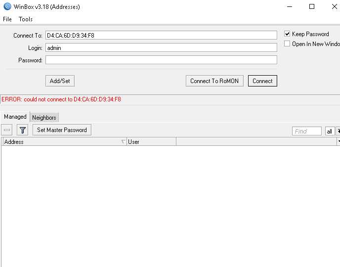This screenshot has height=267, width=340.
Task: Sort by User column header
Action: pyautogui.click(x=151, y=141)
